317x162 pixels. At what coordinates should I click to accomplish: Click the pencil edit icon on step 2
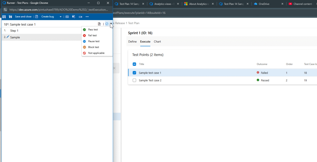[x=8, y=37]
